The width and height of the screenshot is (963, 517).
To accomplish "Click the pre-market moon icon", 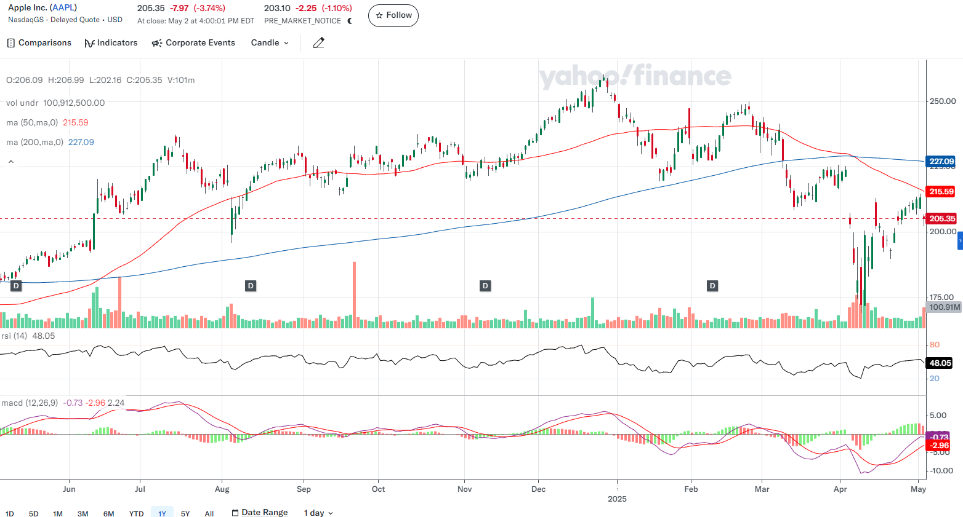I will pos(350,21).
